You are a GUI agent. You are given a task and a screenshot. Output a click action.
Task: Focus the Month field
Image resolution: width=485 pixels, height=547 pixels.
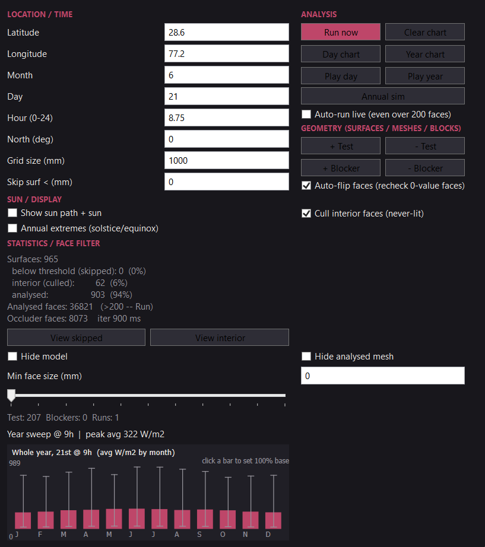click(227, 75)
